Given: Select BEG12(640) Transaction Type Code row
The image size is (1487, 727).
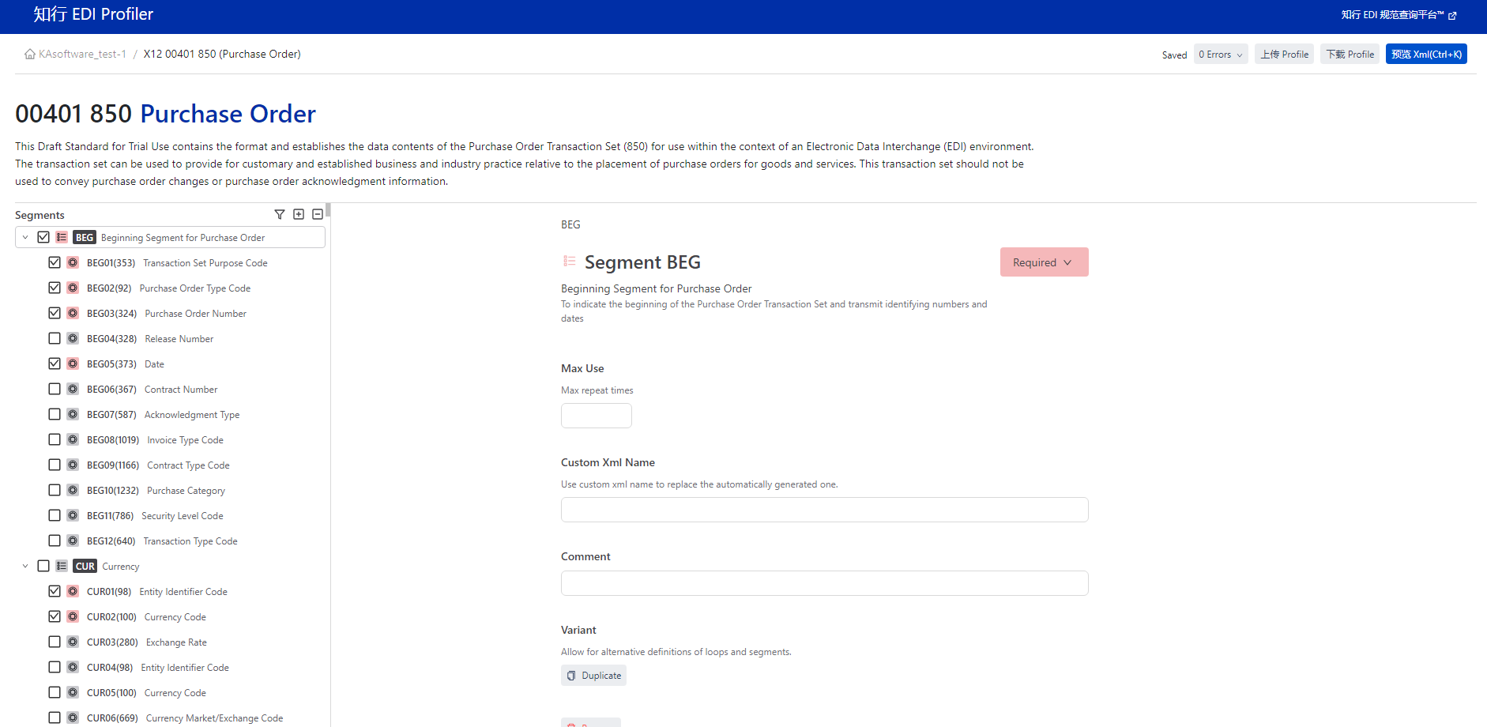Looking at the screenshot, I should click(170, 541).
